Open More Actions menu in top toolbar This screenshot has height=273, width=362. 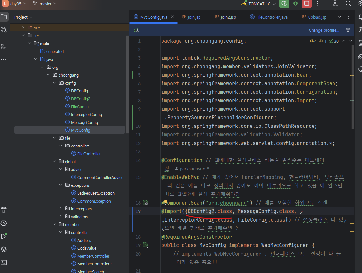click(318, 4)
